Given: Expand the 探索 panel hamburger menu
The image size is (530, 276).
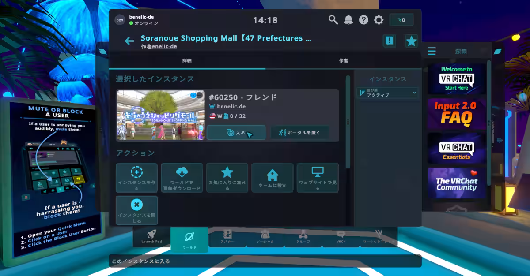Looking at the screenshot, I should [432, 51].
